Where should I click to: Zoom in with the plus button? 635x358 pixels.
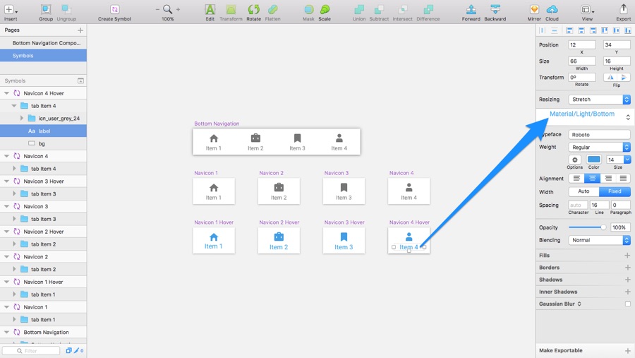pyautogui.click(x=178, y=9)
